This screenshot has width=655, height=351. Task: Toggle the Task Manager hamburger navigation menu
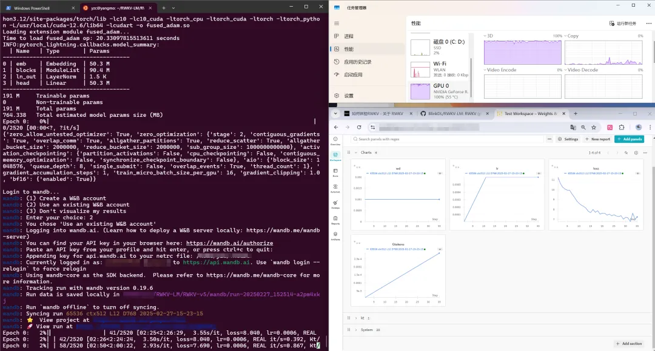click(337, 24)
